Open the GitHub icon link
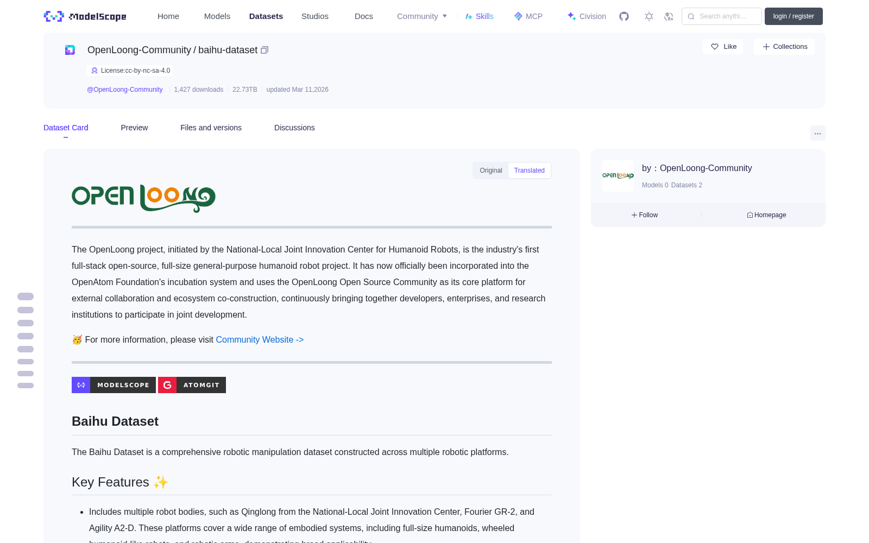869x543 pixels. tap(624, 16)
